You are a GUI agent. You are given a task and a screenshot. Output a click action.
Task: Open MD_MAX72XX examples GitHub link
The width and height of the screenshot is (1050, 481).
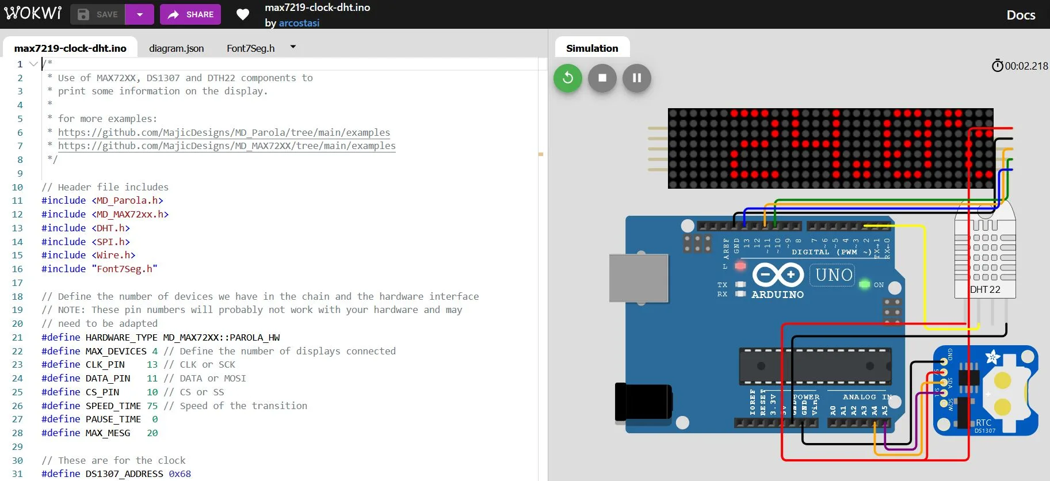227,146
